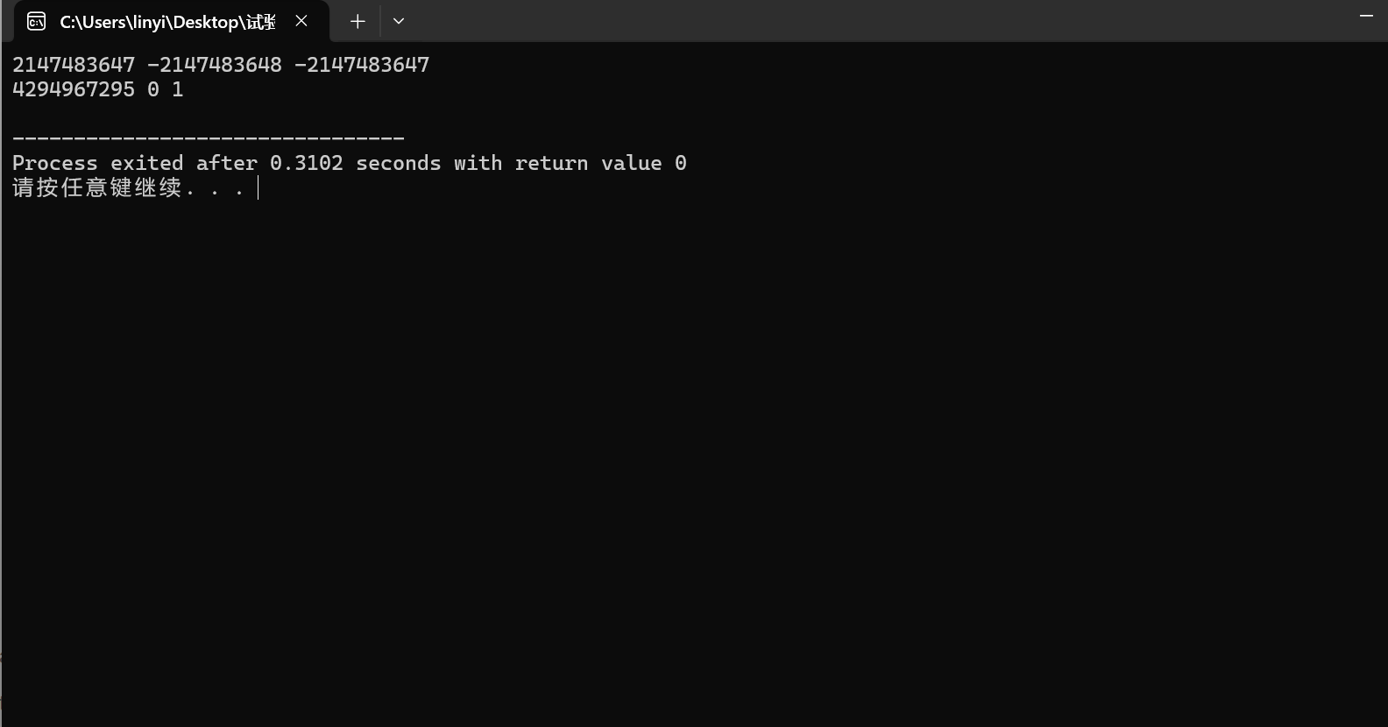Click the dashed separator line
This screenshot has width=1388, height=727.
209,138
